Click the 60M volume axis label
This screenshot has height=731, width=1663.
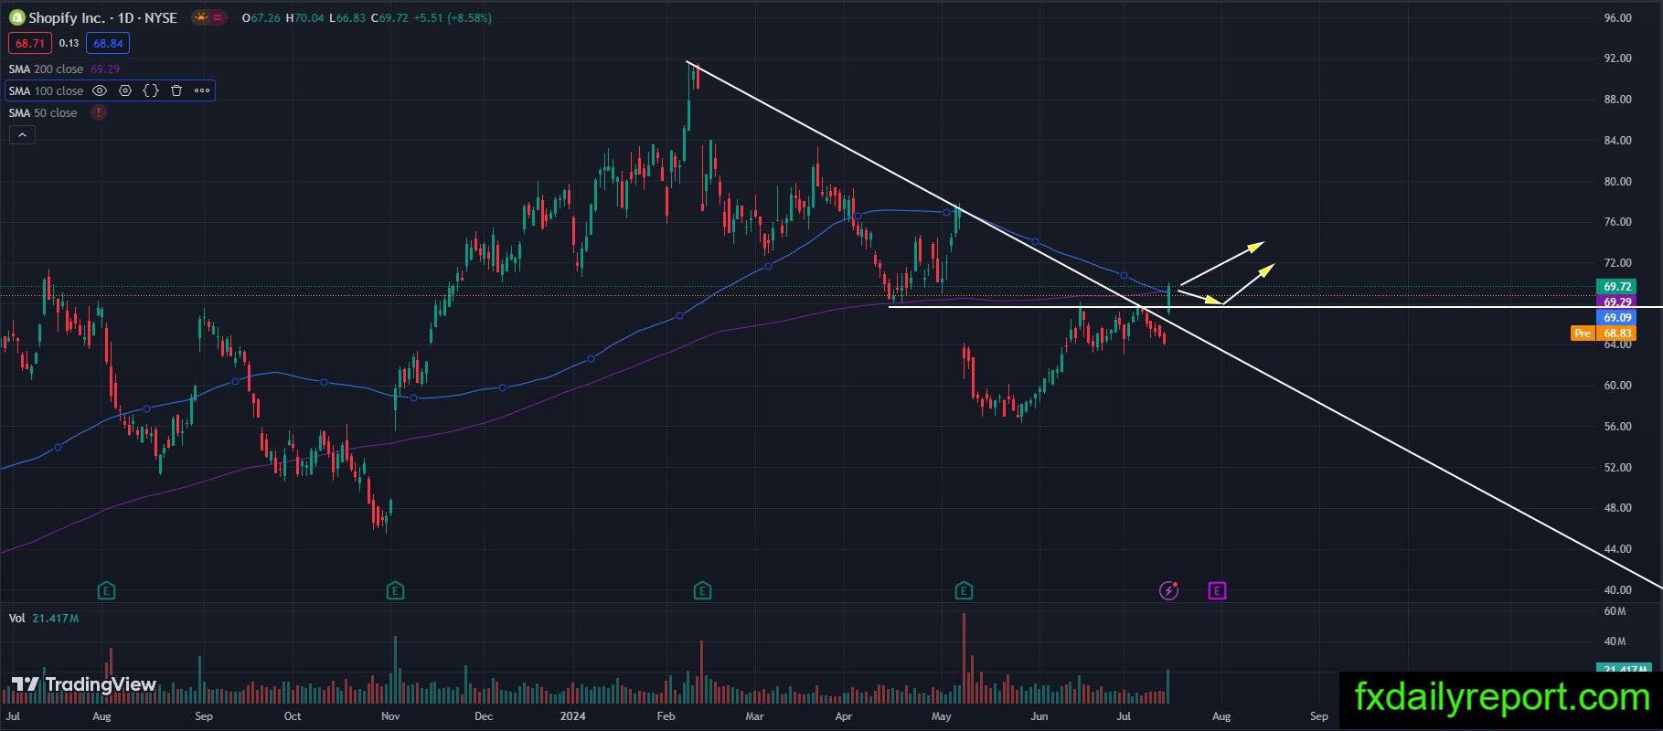click(x=1615, y=611)
